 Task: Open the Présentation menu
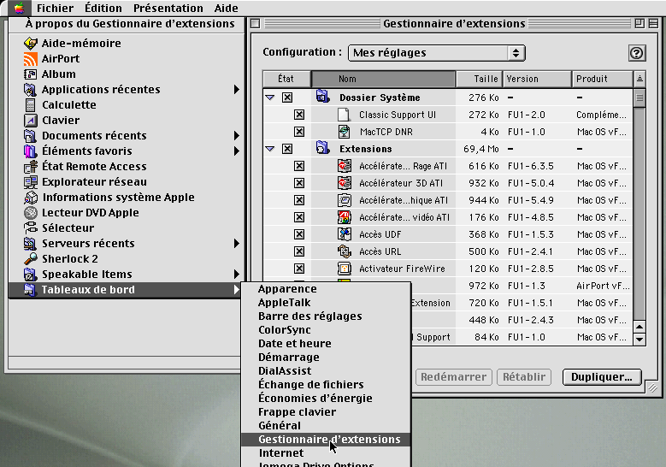pos(168,8)
